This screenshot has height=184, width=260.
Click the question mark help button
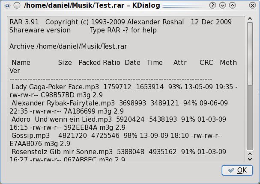212,6
